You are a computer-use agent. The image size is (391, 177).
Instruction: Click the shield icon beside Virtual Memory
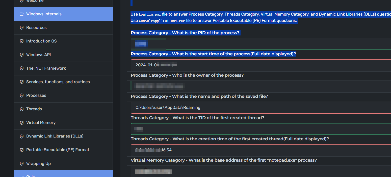coord(22,123)
